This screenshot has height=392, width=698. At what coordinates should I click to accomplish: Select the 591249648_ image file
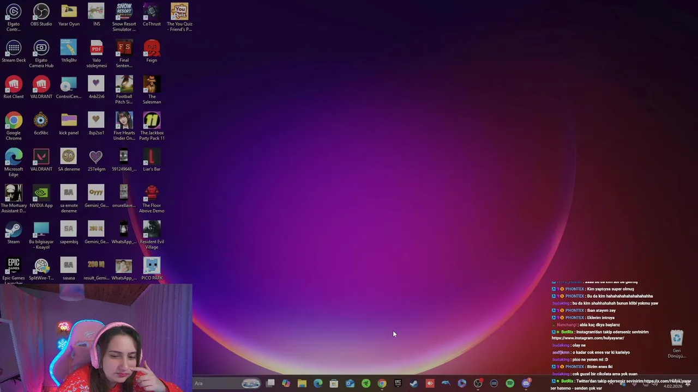click(x=124, y=161)
